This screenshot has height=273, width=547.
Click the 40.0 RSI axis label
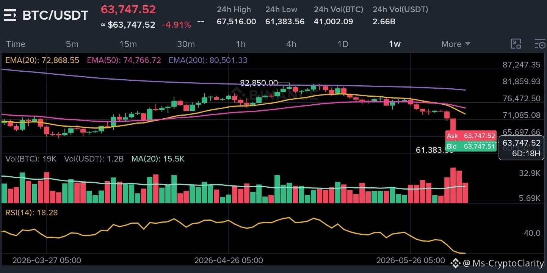coord(532,233)
